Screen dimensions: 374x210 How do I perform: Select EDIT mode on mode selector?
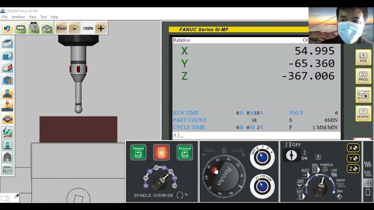300,194
